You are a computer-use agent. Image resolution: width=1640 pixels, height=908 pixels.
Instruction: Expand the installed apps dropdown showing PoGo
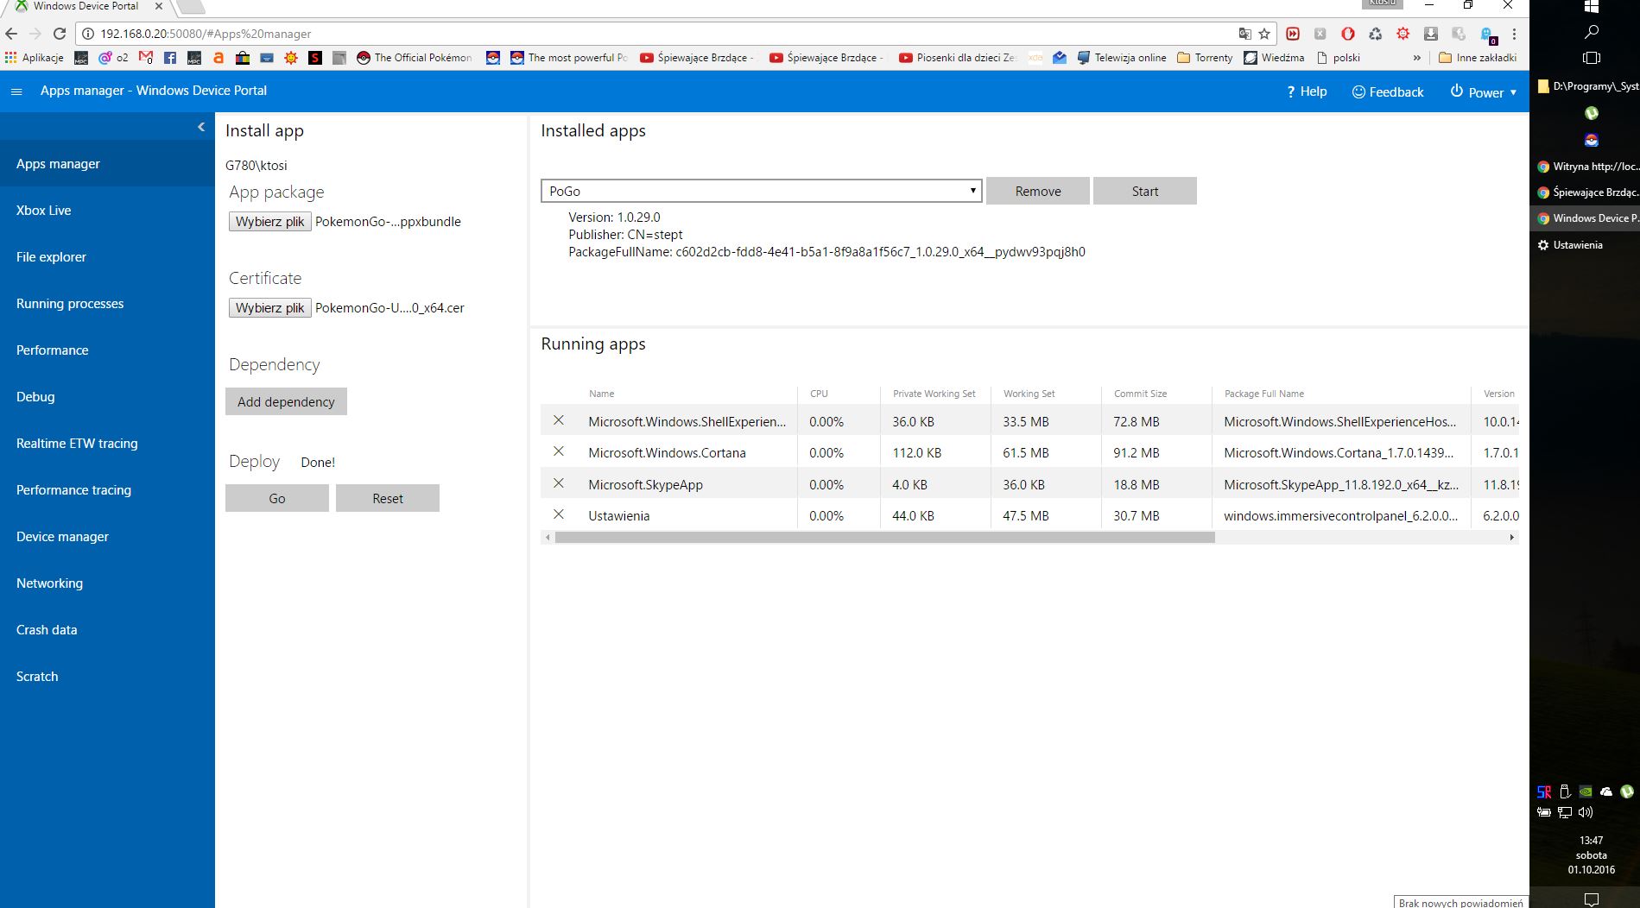point(761,191)
